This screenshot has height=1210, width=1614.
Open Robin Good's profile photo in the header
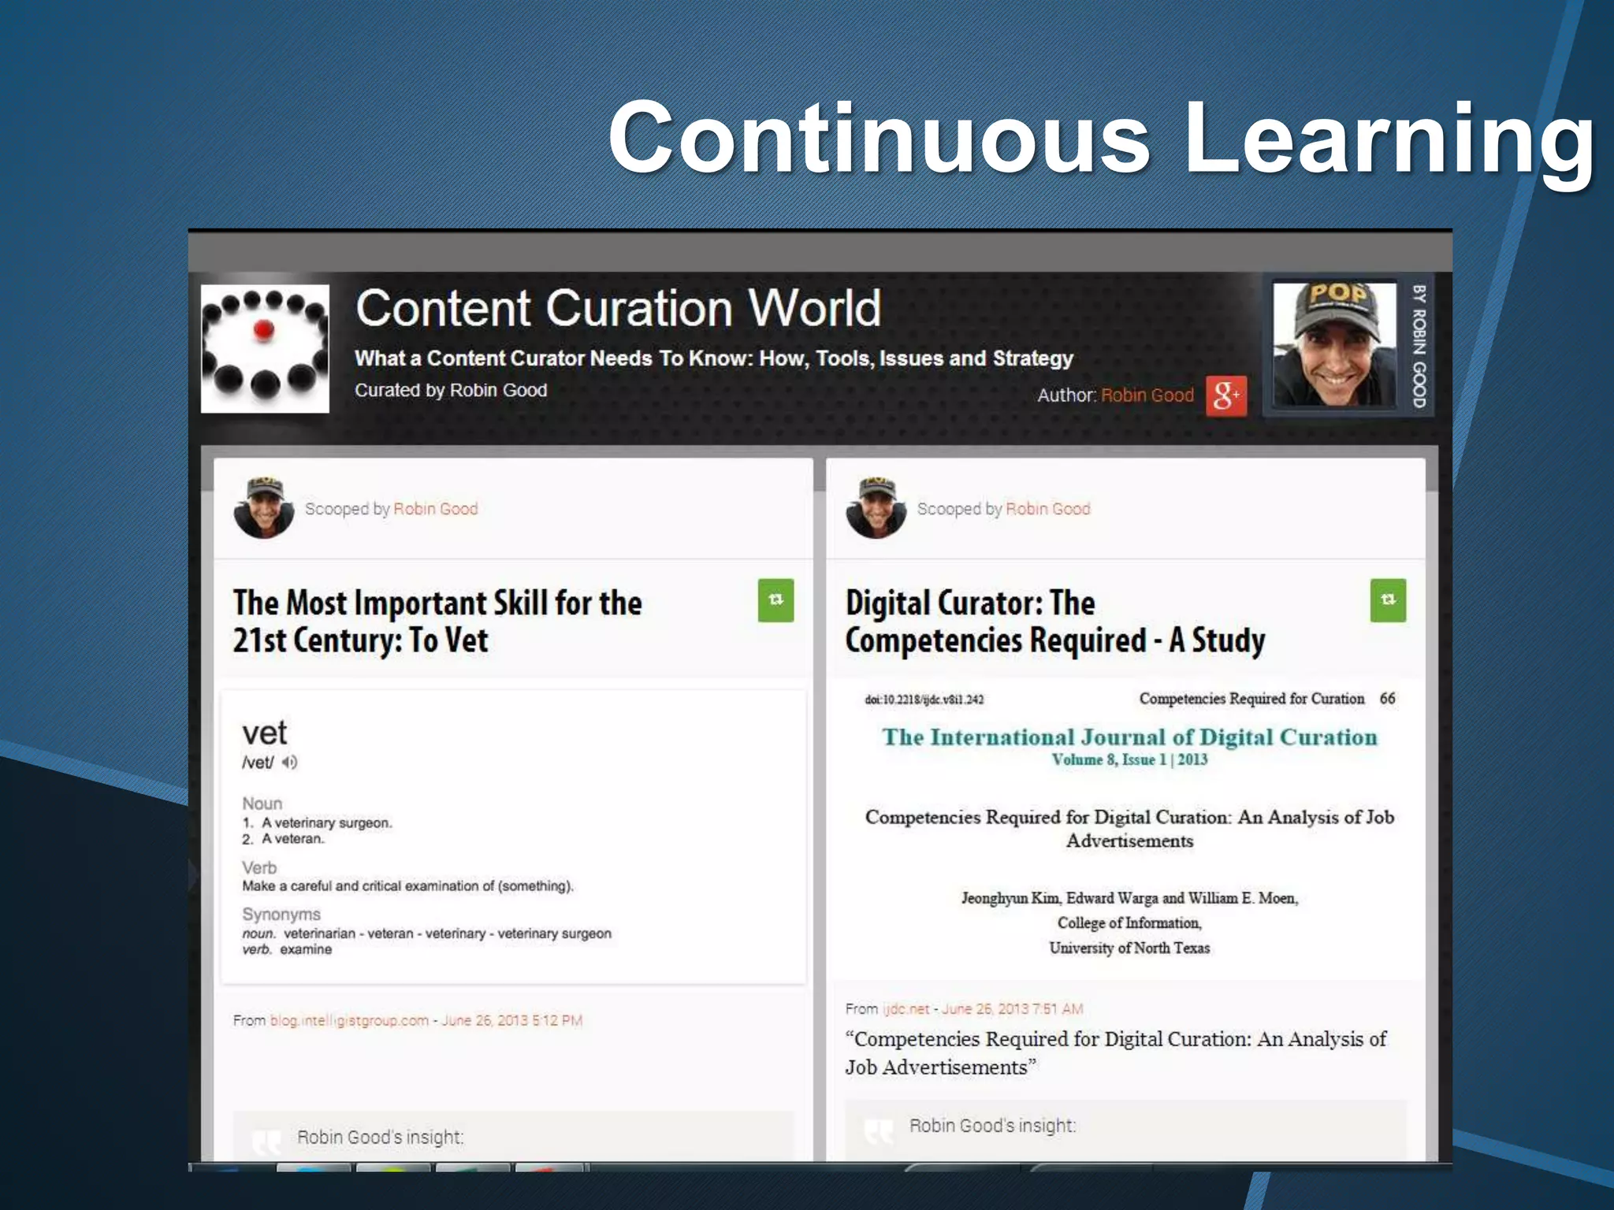[1335, 345]
